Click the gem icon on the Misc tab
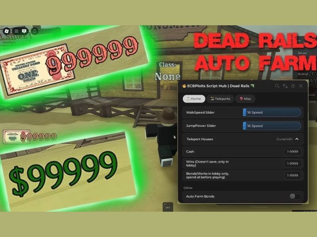The image size is (317, 237). click(x=241, y=99)
